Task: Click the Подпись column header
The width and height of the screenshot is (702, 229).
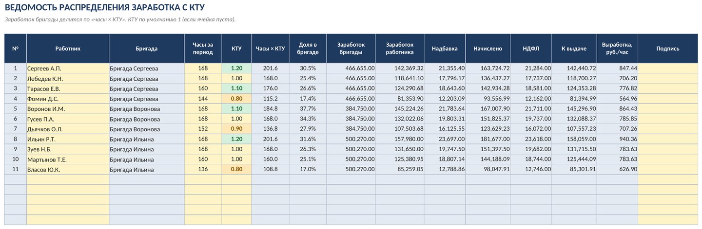Action: pyautogui.click(x=668, y=48)
